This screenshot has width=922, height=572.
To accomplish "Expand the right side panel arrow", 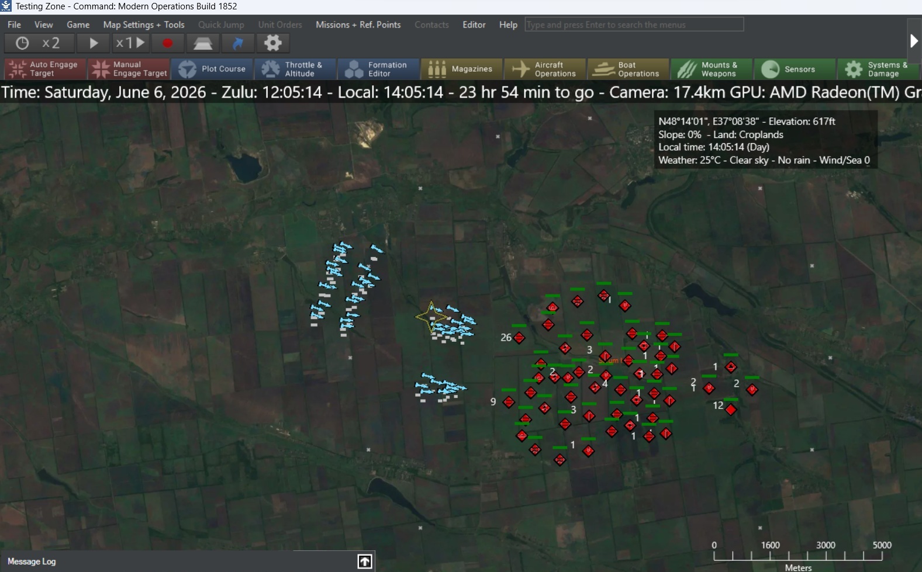I will [914, 41].
